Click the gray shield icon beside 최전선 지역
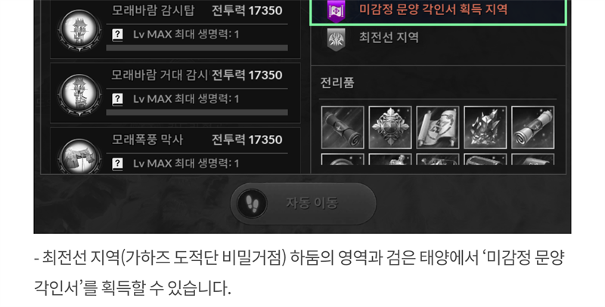 (336, 39)
